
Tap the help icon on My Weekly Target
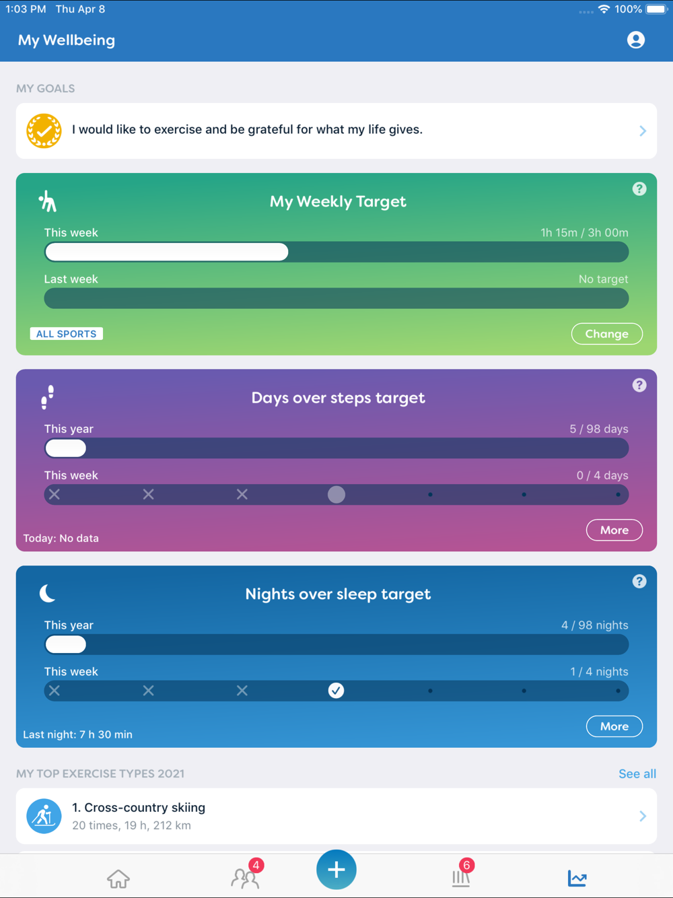pyautogui.click(x=639, y=189)
